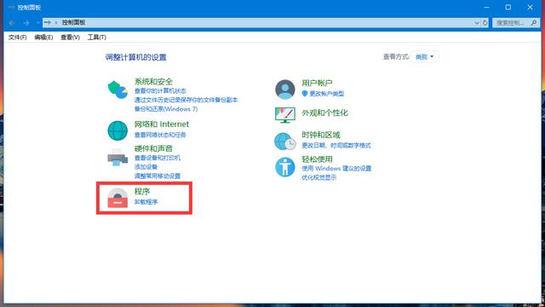Click the refresh button beside address bar
Screen dimensions: 545x307
point(485,23)
